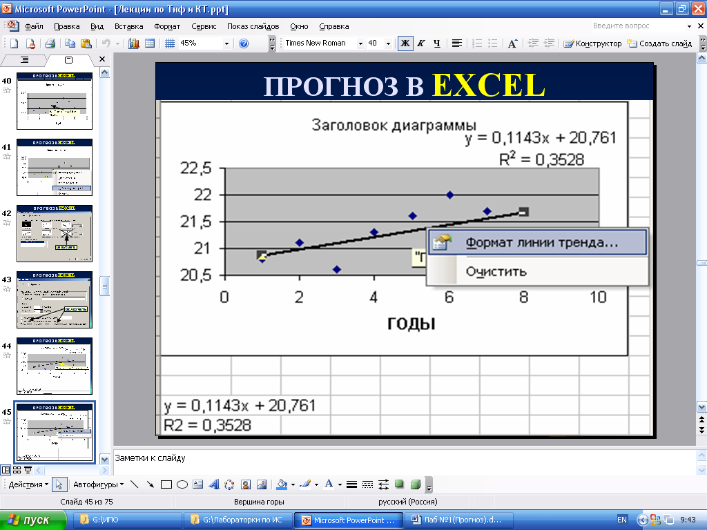
Task: Open the Dash Style options
Action: (367, 484)
